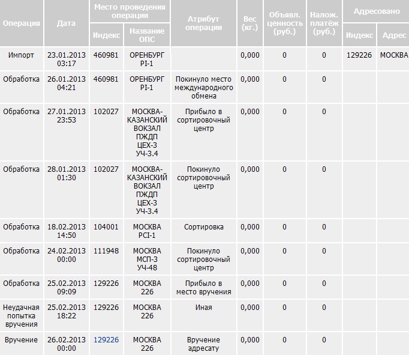Select the 'Импорт' operation cell
Viewport: 409px width, 355px height.
click(22, 59)
